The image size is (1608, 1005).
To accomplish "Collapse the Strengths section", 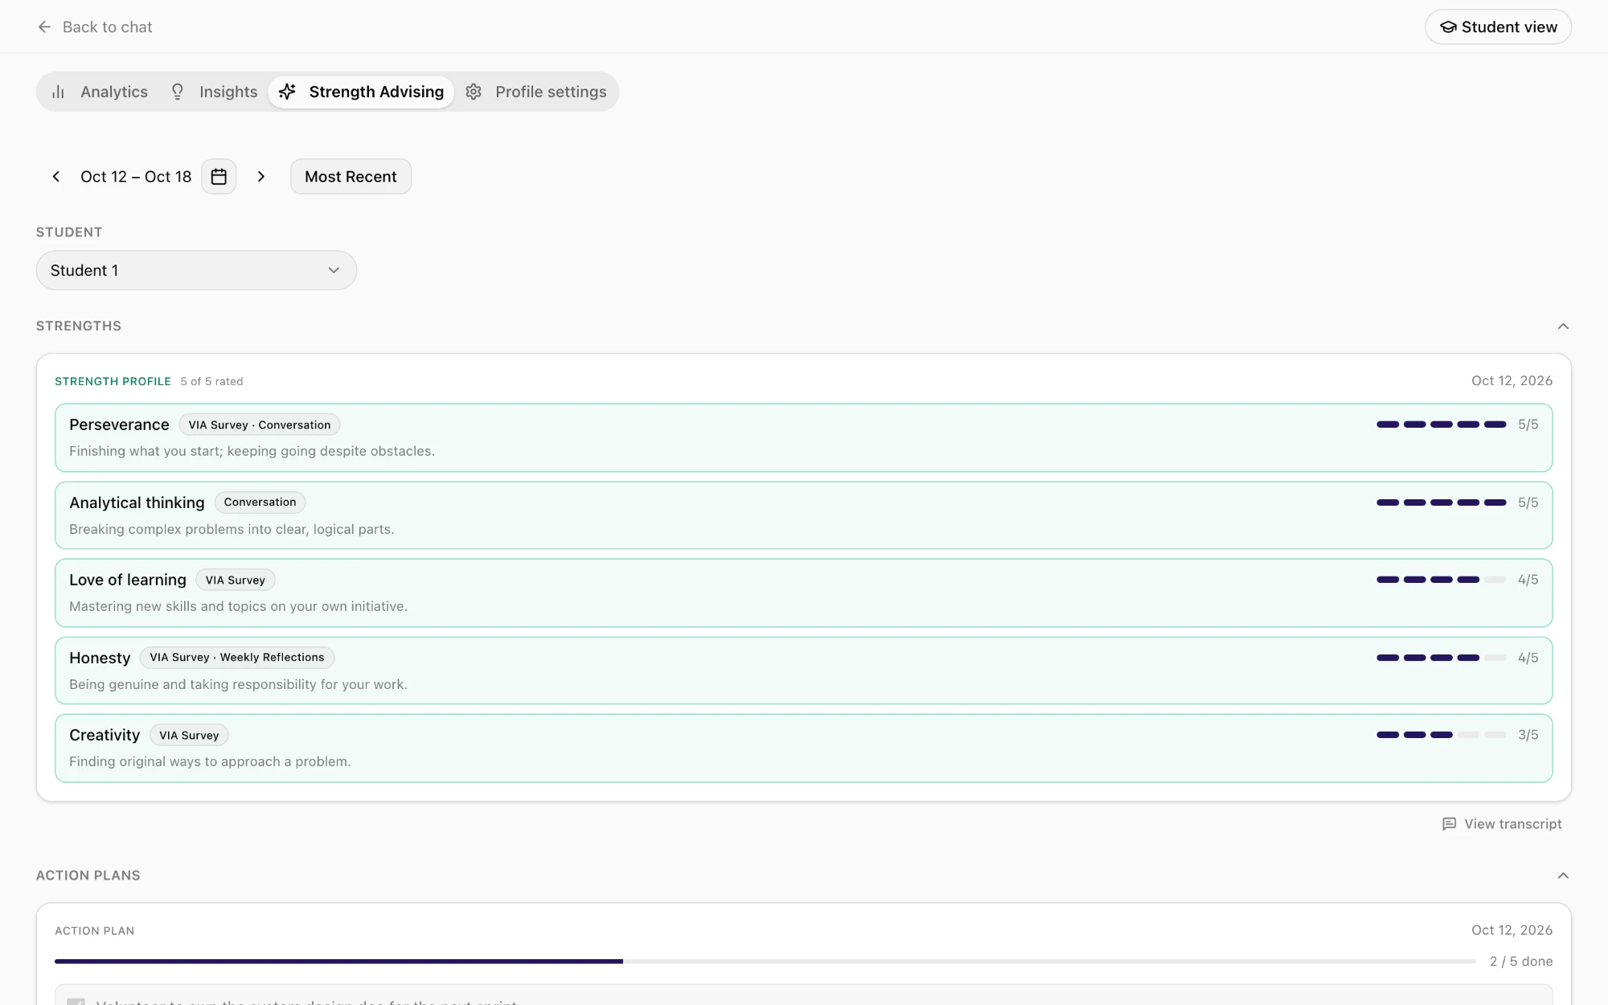I will coord(1563,326).
